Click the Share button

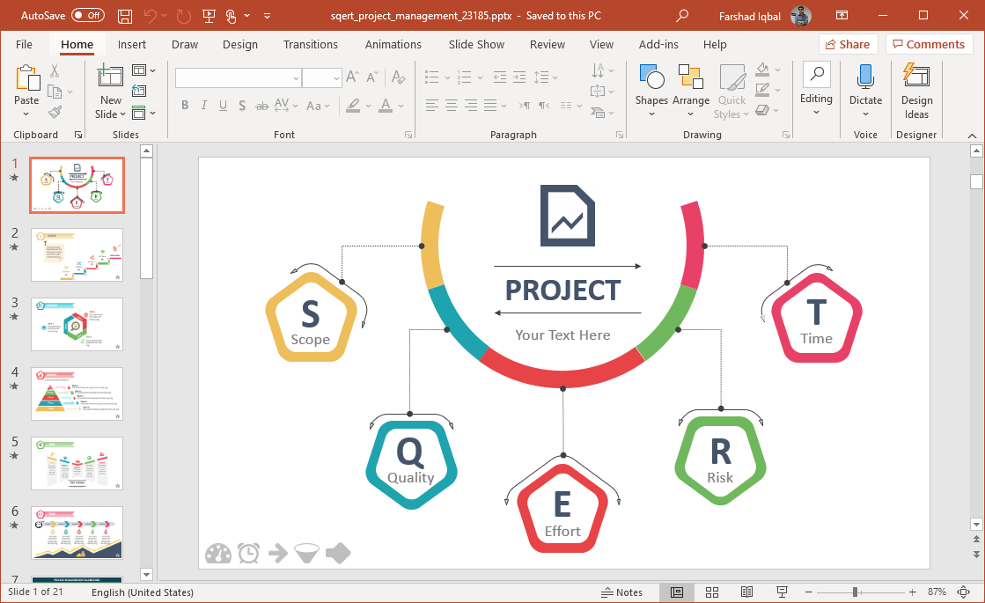click(848, 45)
